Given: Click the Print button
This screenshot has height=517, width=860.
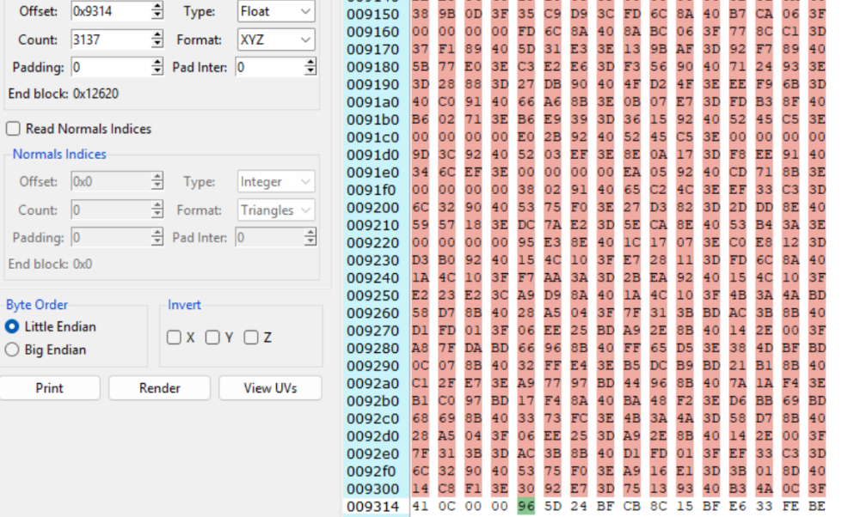Looking at the screenshot, I should [49, 388].
